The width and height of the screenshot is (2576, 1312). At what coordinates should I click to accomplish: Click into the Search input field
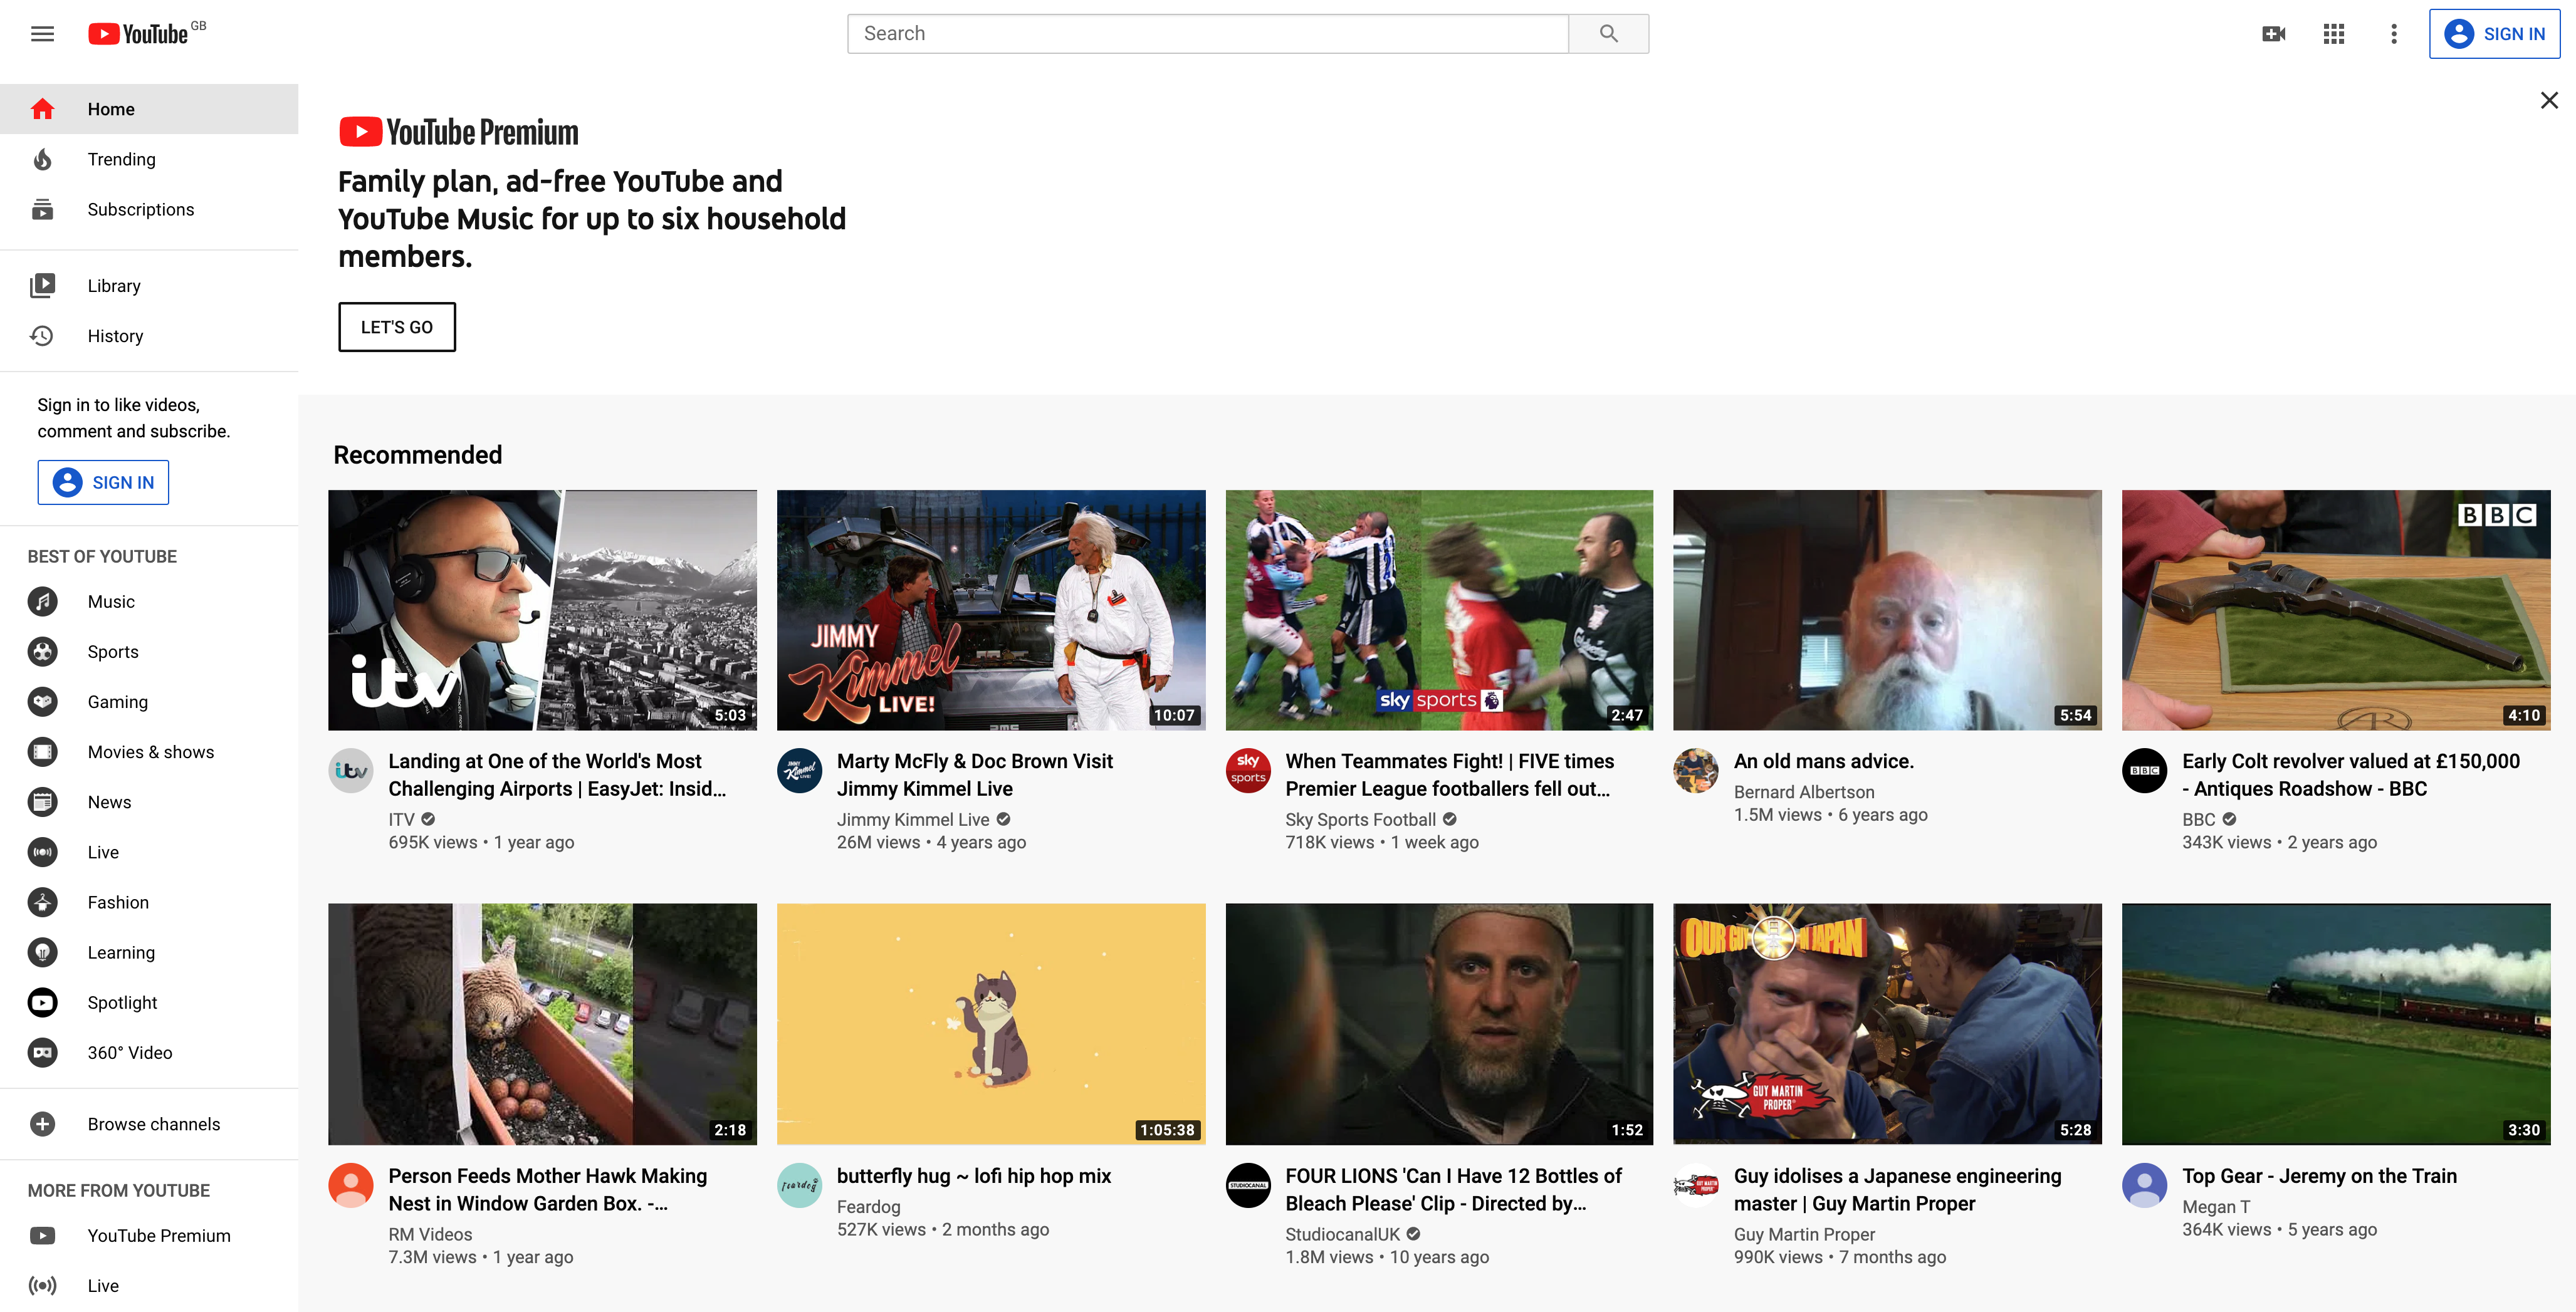1207,34
